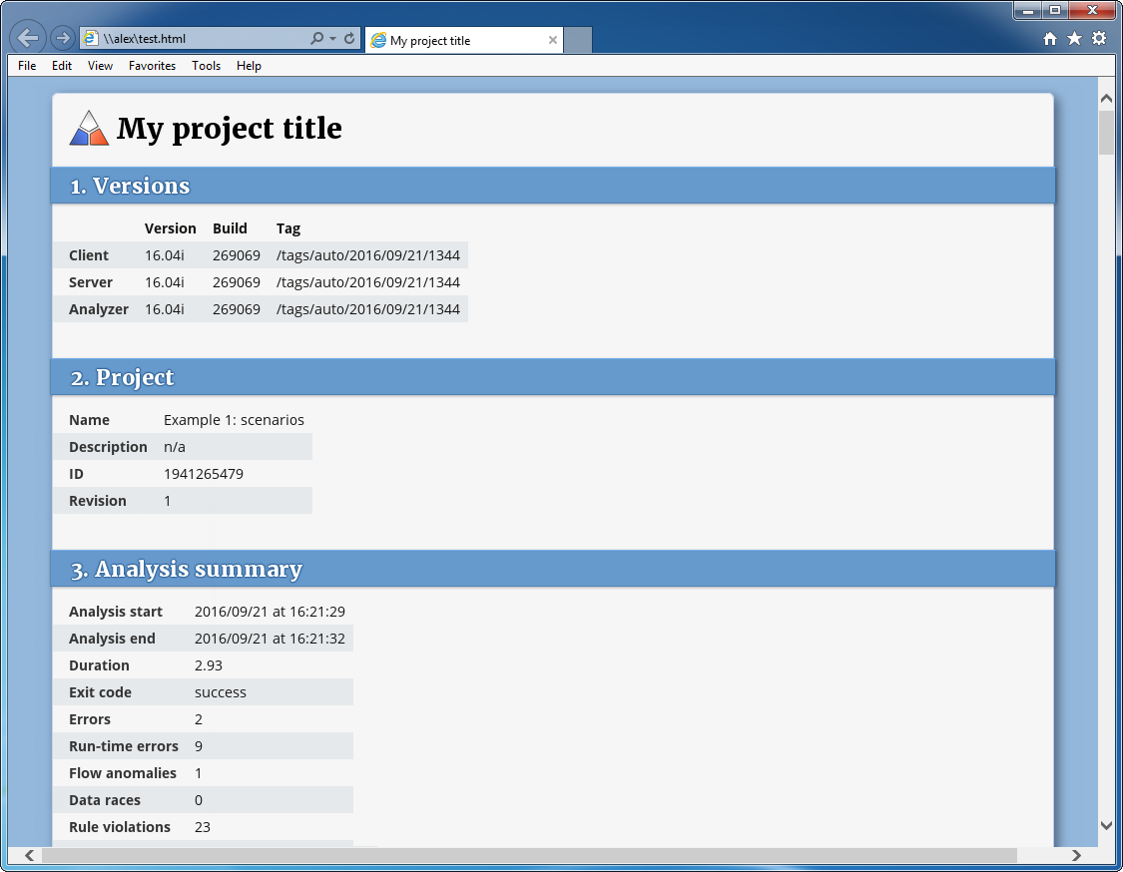The height and width of the screenshot is (872, 1123).
Task: Click the Description value n/a
Action: coord(175,447)
